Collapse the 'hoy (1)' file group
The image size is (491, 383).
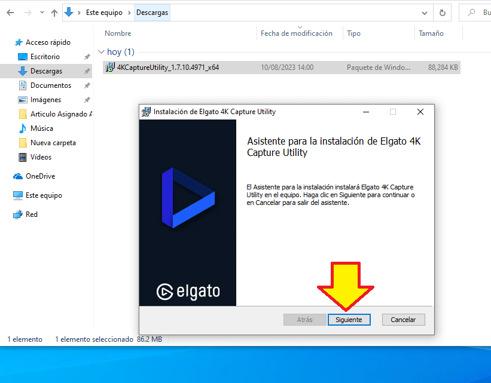coord(100,52)
